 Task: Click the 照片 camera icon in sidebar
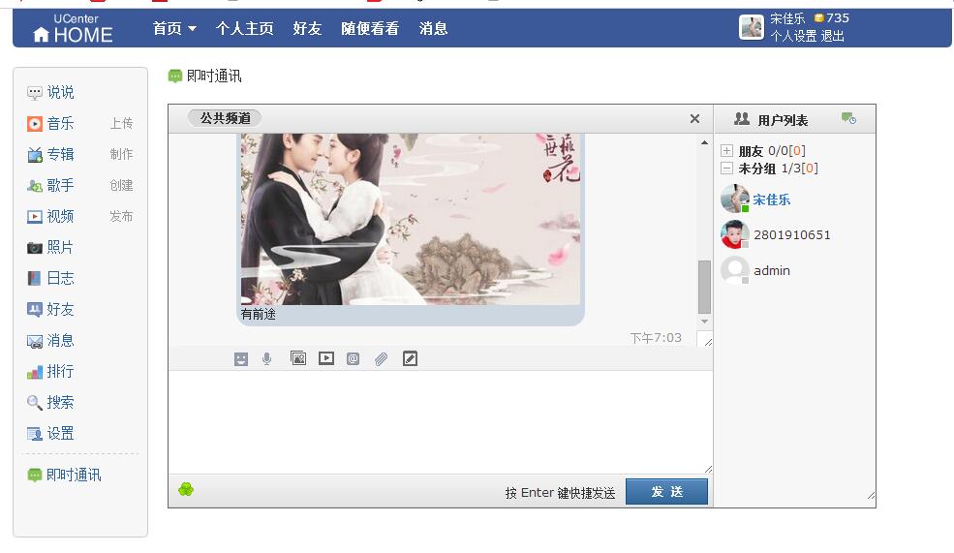coord(35,248)
